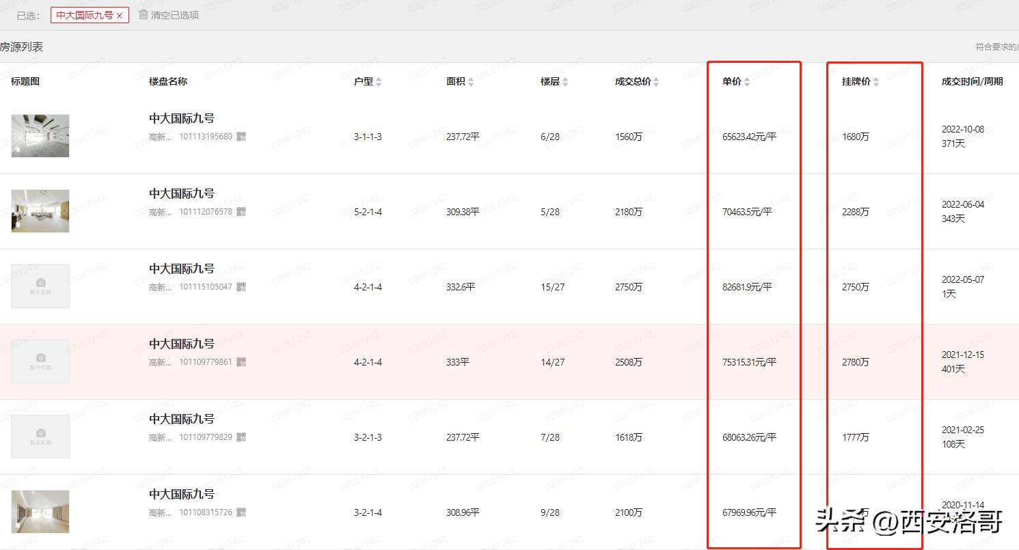Click the 2021-12-15 deal date
Viewport: 1019px width, 550px height.
click(963, 355)
